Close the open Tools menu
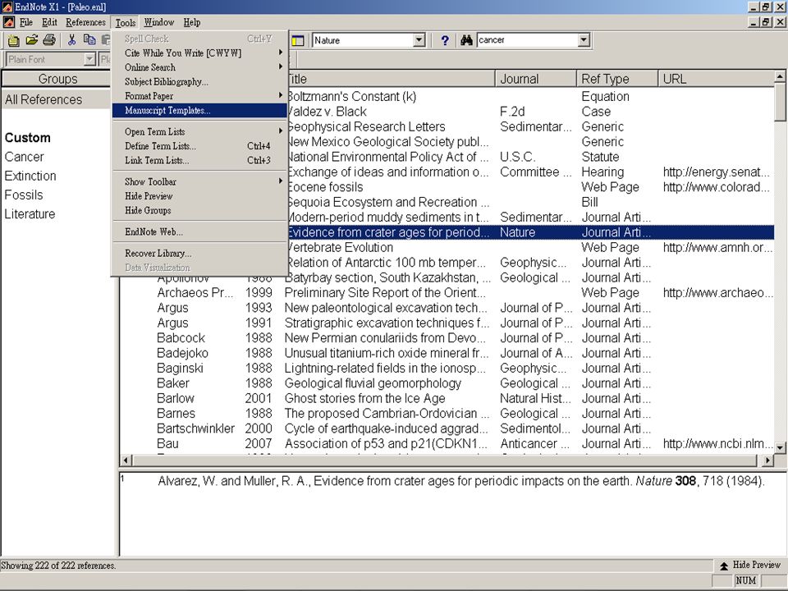The width and height of the screenshot is (788, 591). pyautogui.click(x=125, y=23)
